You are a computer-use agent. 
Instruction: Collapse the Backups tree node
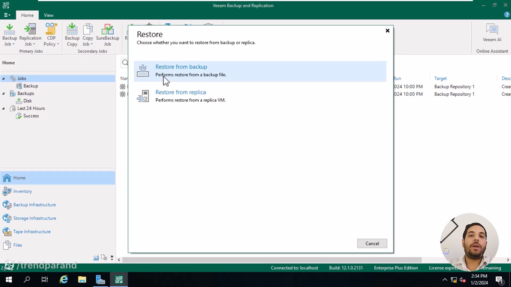pos(3,94)
